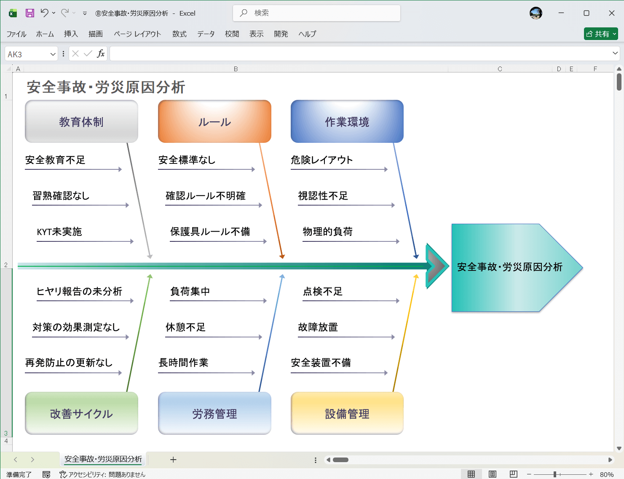Switch to Normal view mode
The width and height of the screenshot is (624, 479).
(471, 474)
